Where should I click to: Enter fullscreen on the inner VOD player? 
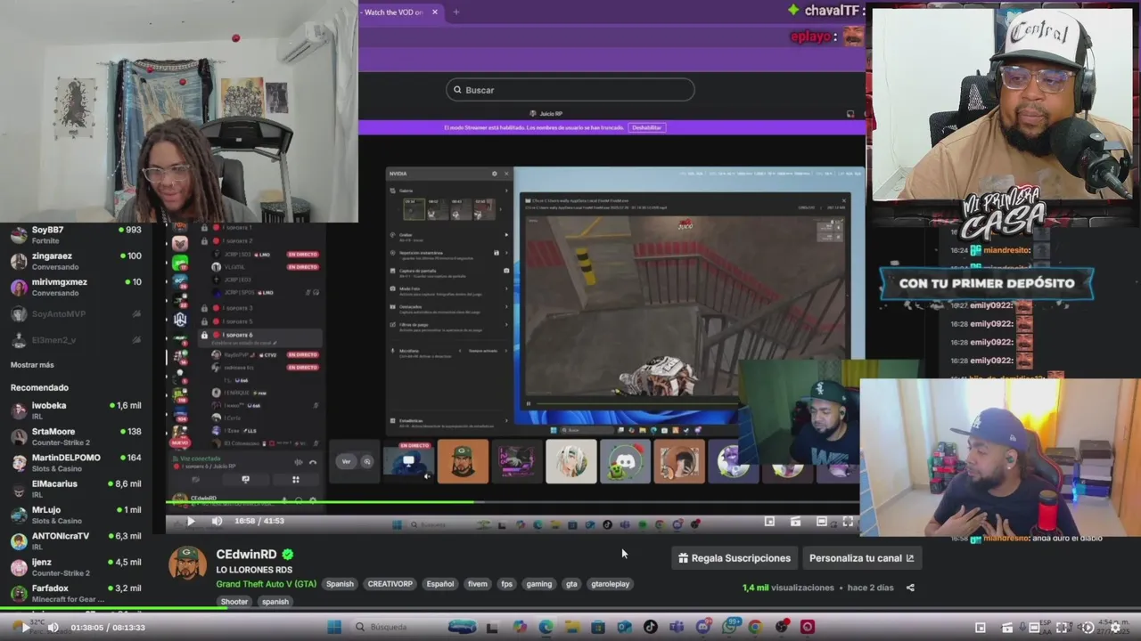(848, 522)
